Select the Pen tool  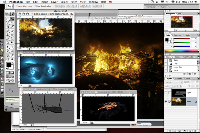coord(8,51)
